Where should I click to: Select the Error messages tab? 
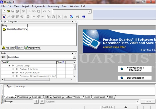click(87, 97)
